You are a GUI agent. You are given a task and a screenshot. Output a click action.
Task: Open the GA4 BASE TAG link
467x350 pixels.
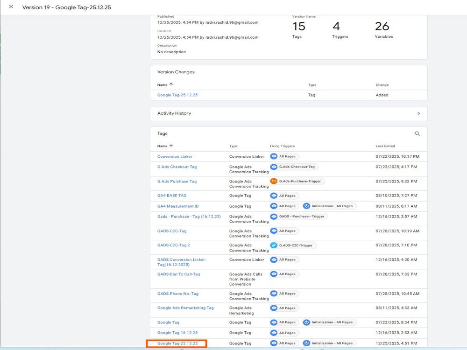tap(172, 196)
